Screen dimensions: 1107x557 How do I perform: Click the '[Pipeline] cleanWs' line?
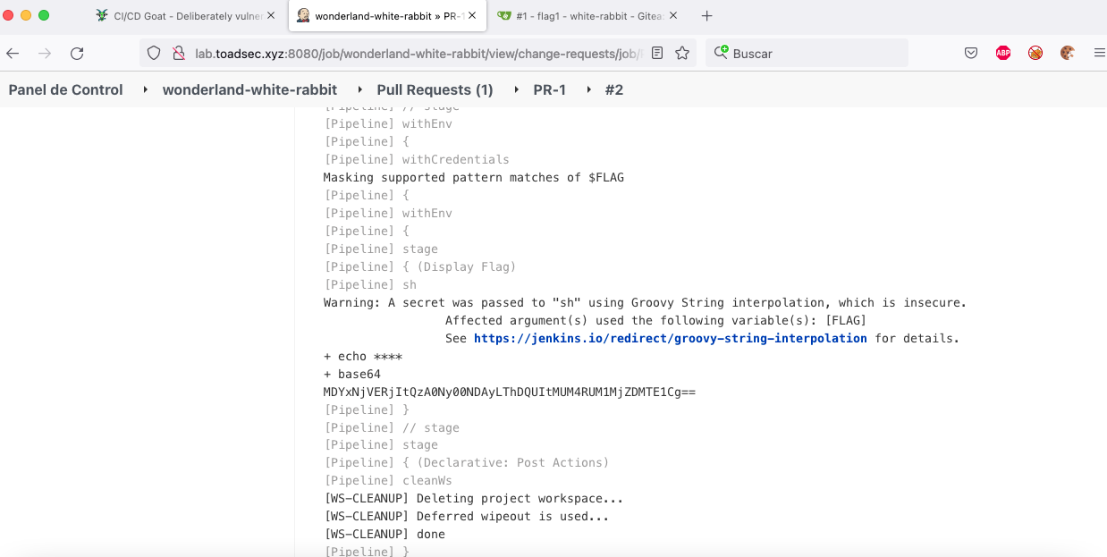[x=388, y=480]
